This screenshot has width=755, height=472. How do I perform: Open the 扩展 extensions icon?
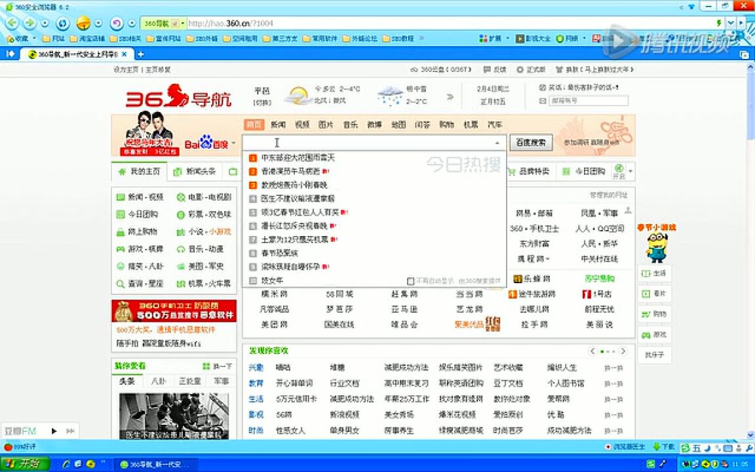pos(490,38)
